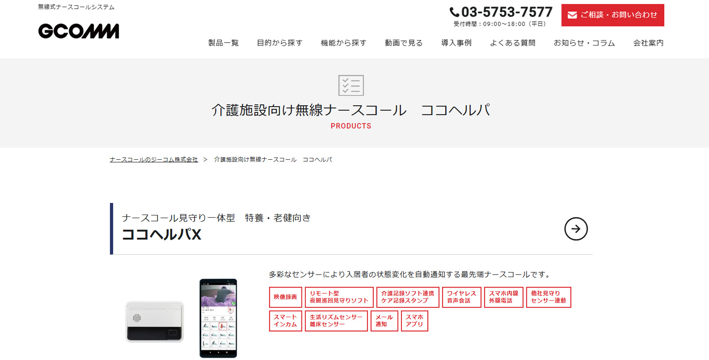The image size is (709, 360).
Task: Follow the ナースコールのジーコム株式会社 breadcrumb link
Action: 154,160
